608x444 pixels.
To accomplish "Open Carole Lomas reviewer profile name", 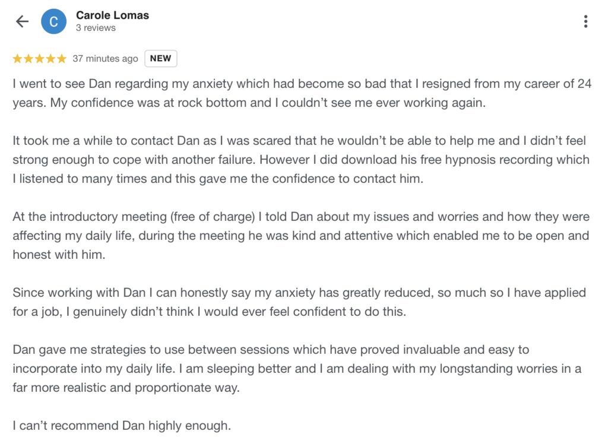I will (x=112, y=15).
